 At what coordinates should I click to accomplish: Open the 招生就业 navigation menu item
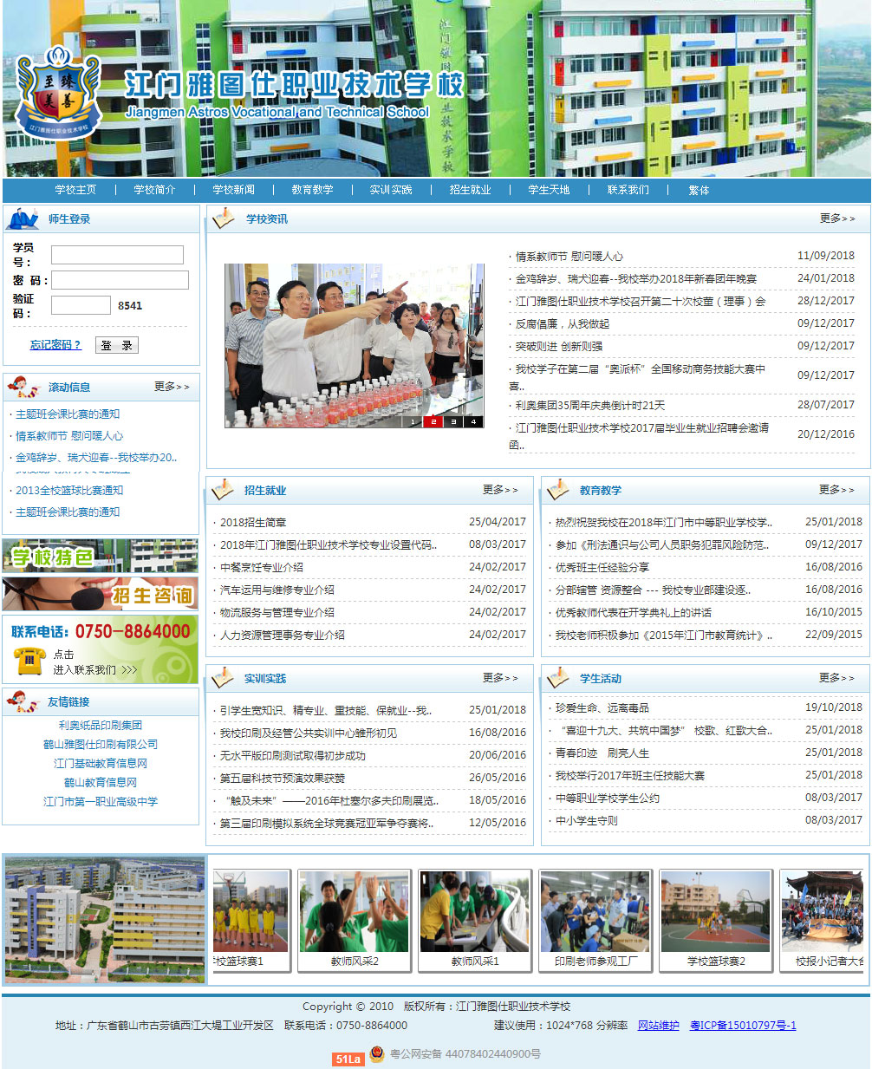(x=470, y=190)
